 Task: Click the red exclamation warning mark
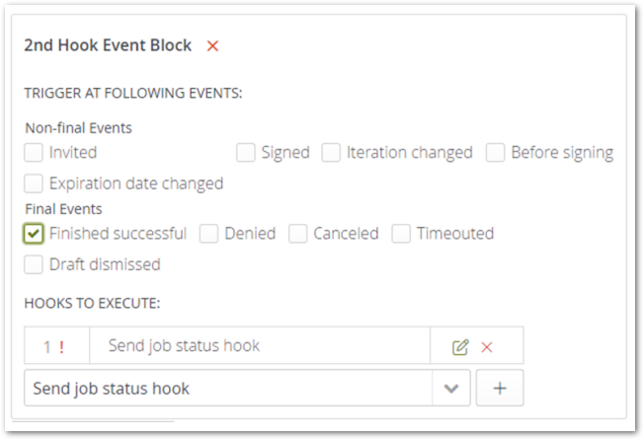[x=61, y=346]
